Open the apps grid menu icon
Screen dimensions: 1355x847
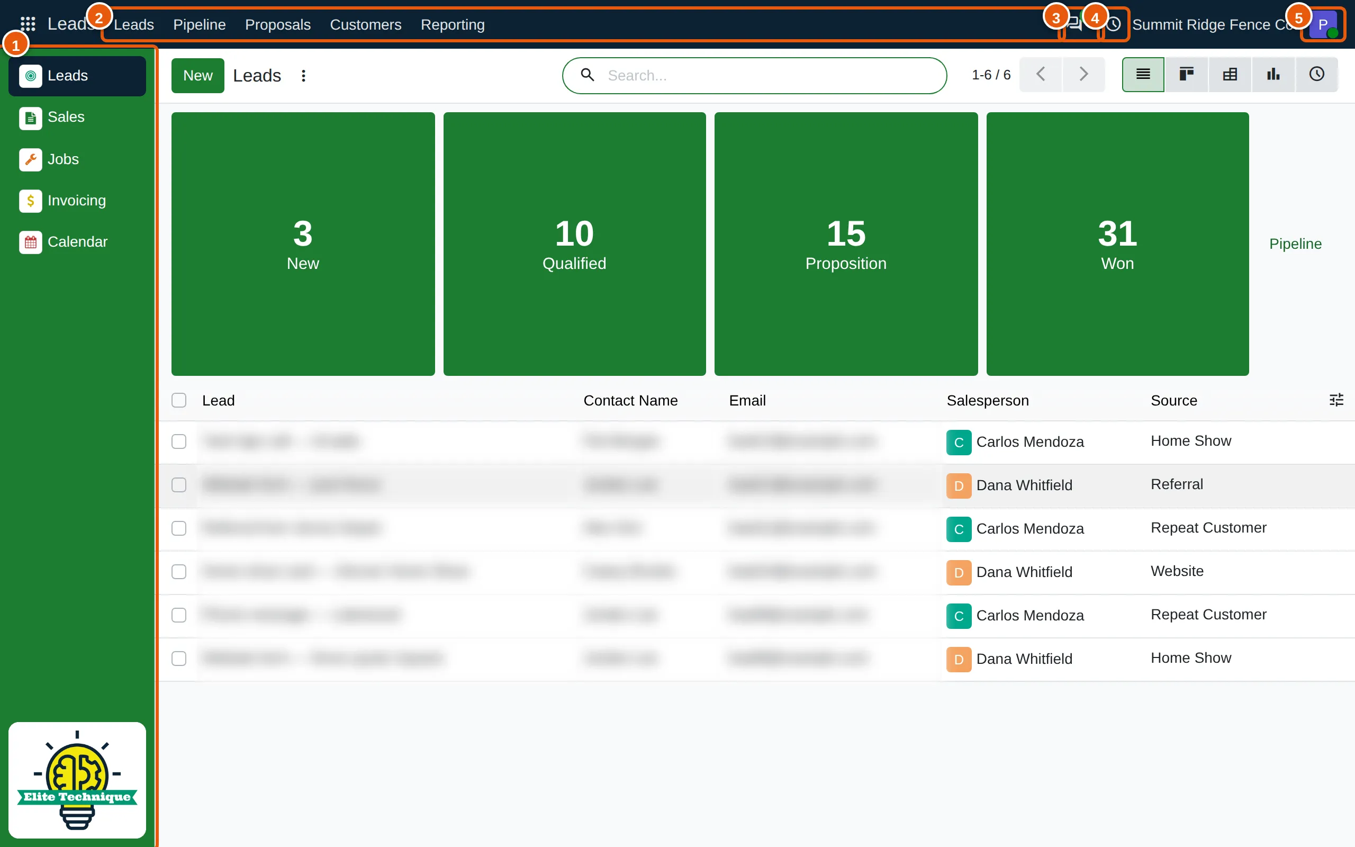point(28,24)
